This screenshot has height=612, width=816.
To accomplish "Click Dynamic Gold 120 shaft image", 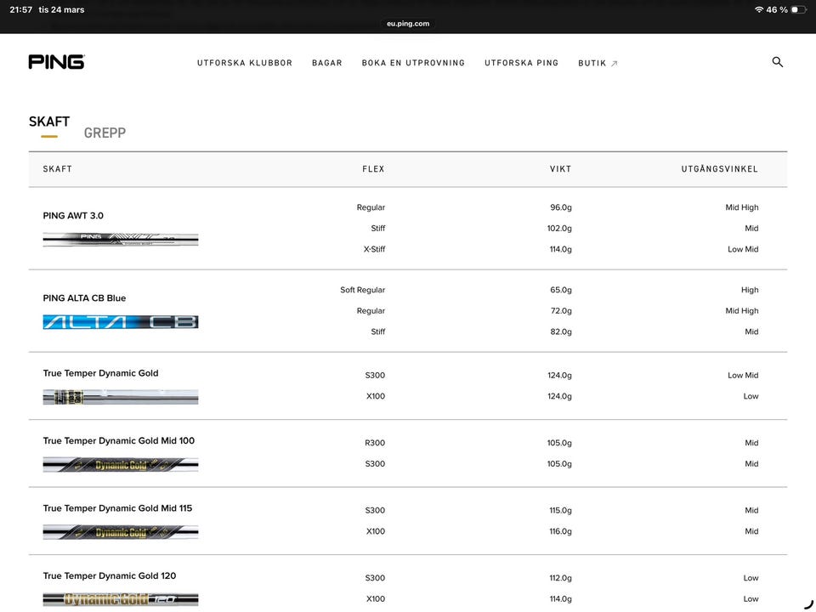I will pyautogui.click(x=121, y=599).
